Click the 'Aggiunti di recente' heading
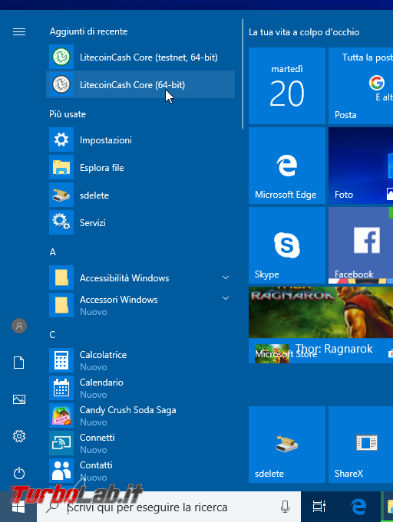The height and width of the screenshot is (522, 393). 89,31
